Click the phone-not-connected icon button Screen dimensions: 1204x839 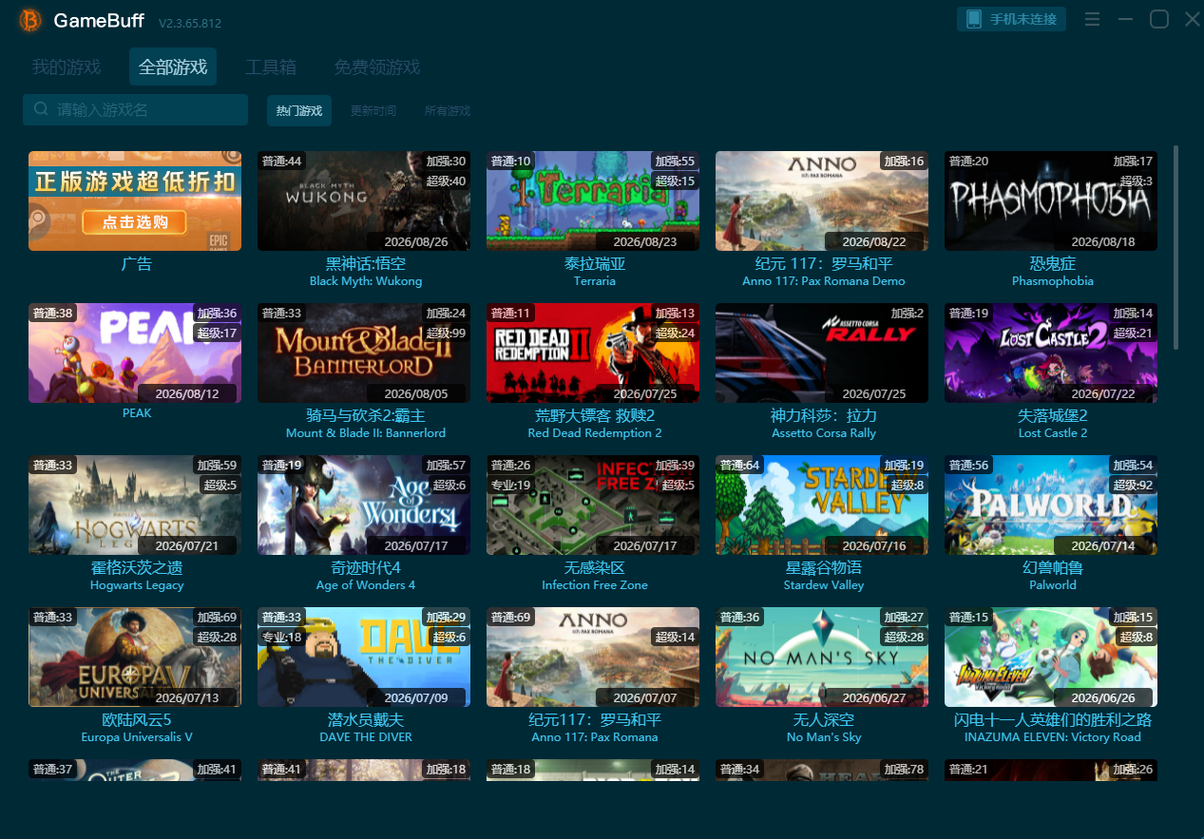click(x=973, y=19)
